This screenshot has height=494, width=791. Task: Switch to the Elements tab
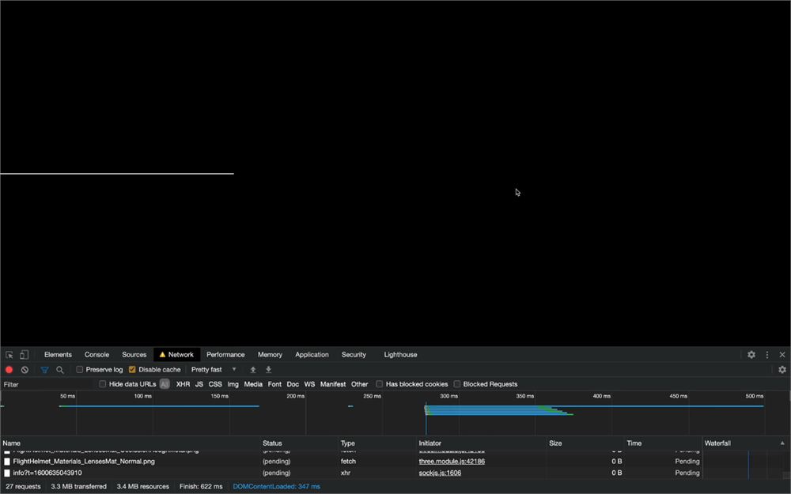pyautogui.click(x=58, y=355)
